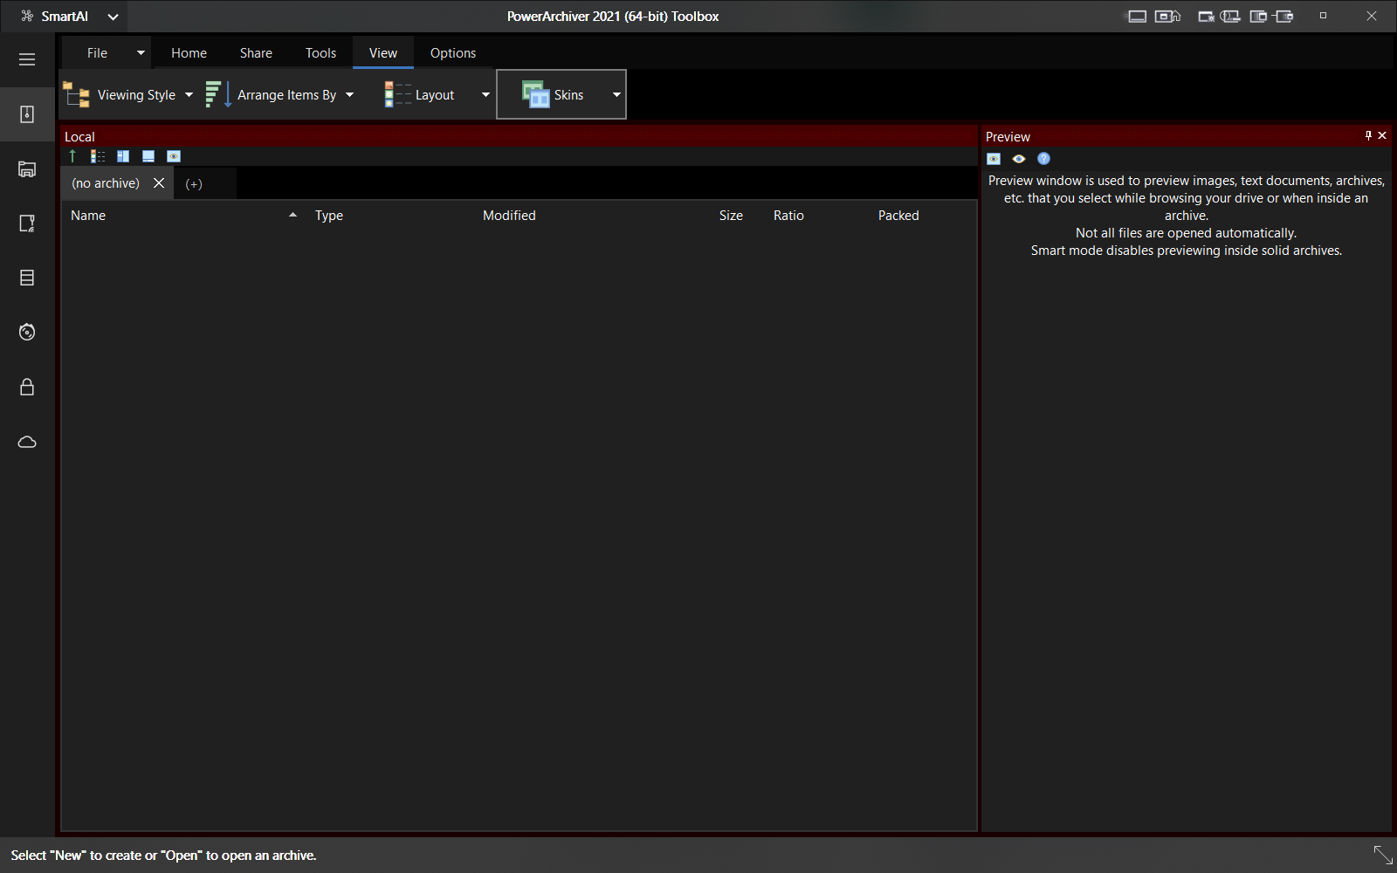Close the (no archive) tab
The width and height of the screenshot is (1397, 873).
point(159,183)
